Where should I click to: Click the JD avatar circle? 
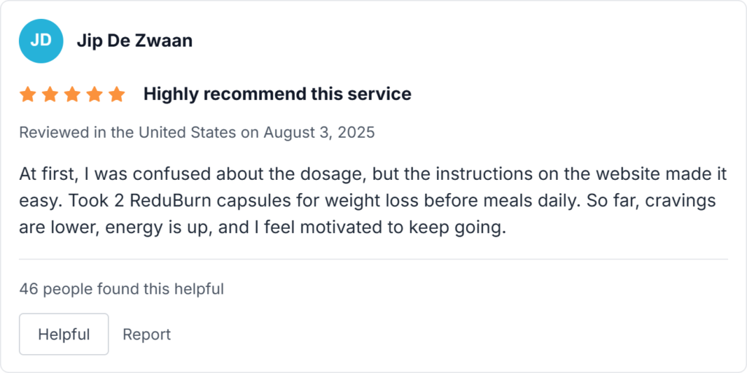[x=41, y=40]
